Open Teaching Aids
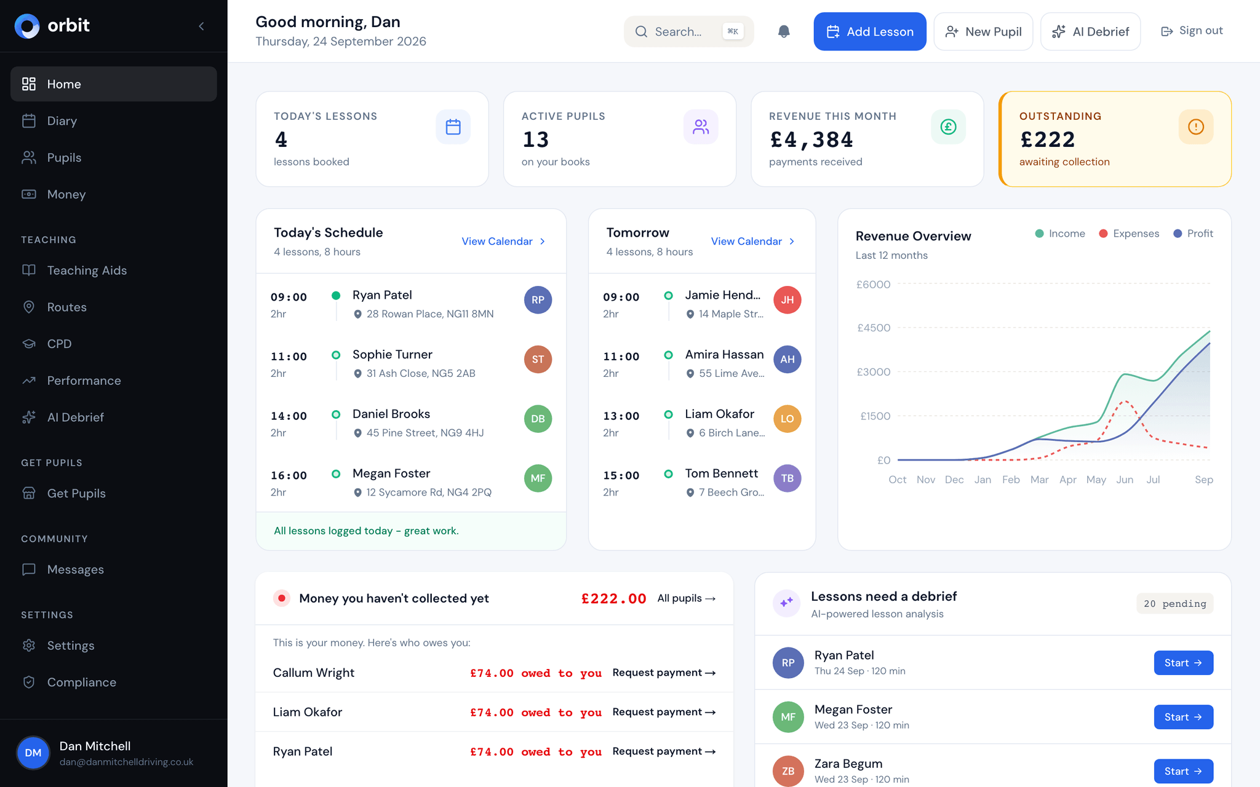Viewport: 1260px width, 787px height. 114,271
